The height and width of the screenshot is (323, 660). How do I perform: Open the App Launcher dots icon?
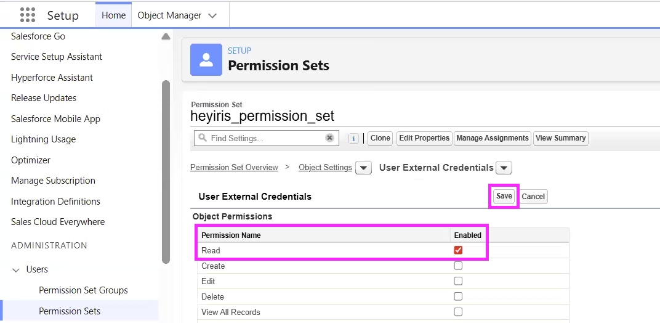point(27,15)
